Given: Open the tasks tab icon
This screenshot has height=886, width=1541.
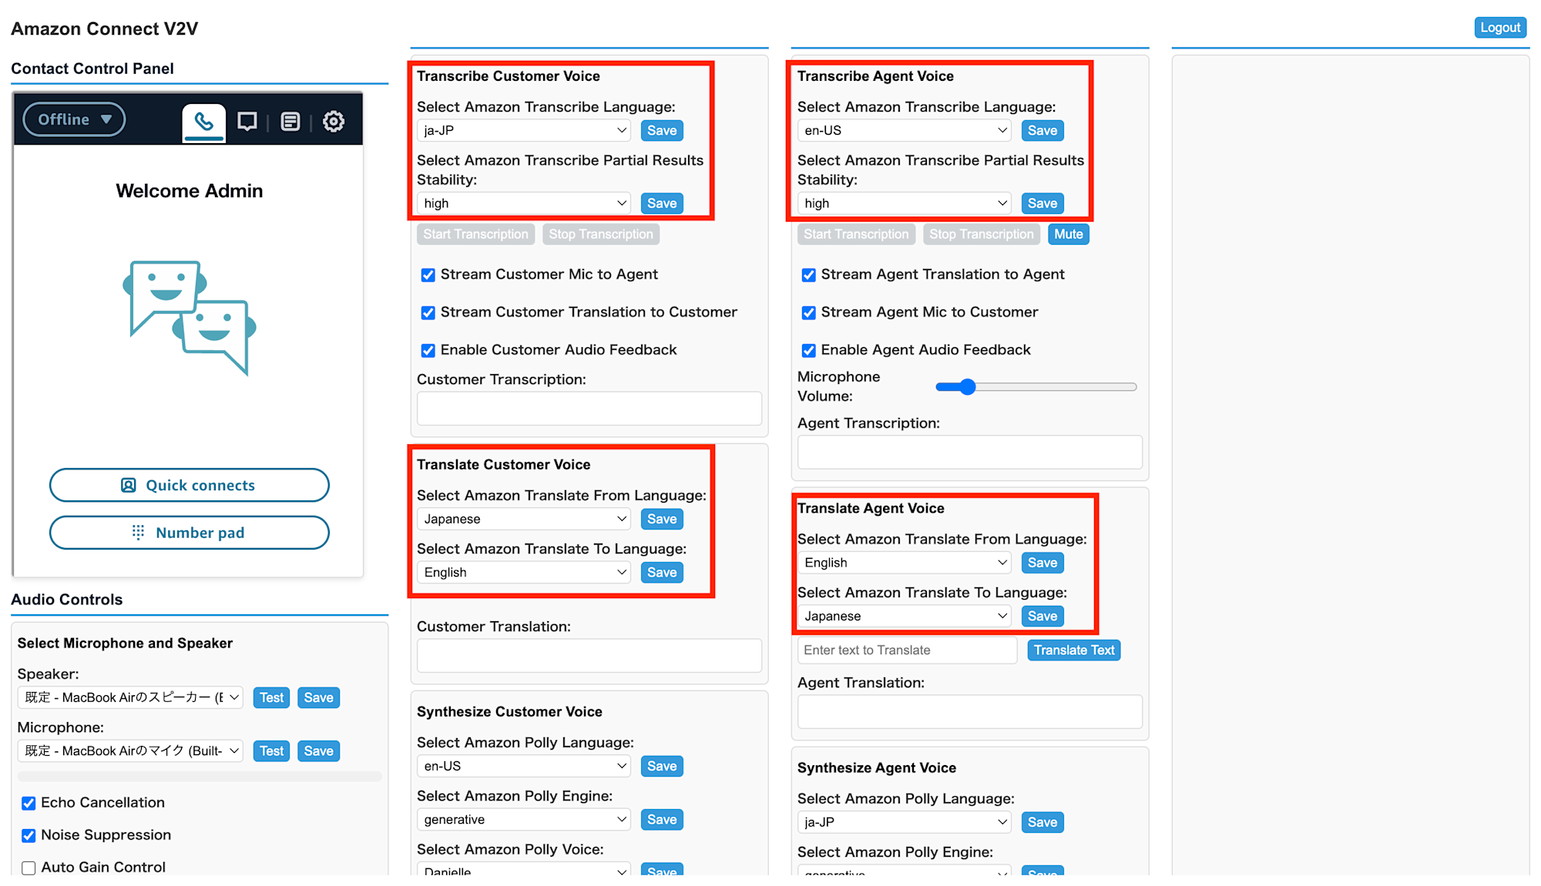Looking at the screenshot, I should pyautogui.click(x=290, y=122).
